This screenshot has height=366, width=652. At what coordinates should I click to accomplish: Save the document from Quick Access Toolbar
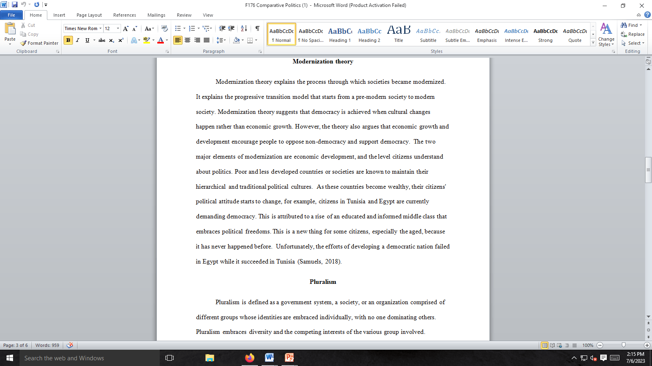point(14,5)
